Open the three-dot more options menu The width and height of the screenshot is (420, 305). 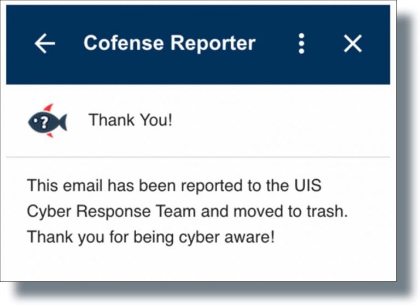point(301,44)
